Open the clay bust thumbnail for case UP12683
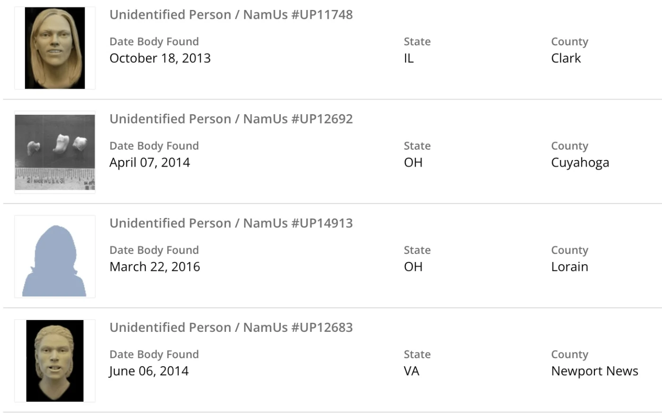Screen dimensions: 662x413 (x=55, y=361)
